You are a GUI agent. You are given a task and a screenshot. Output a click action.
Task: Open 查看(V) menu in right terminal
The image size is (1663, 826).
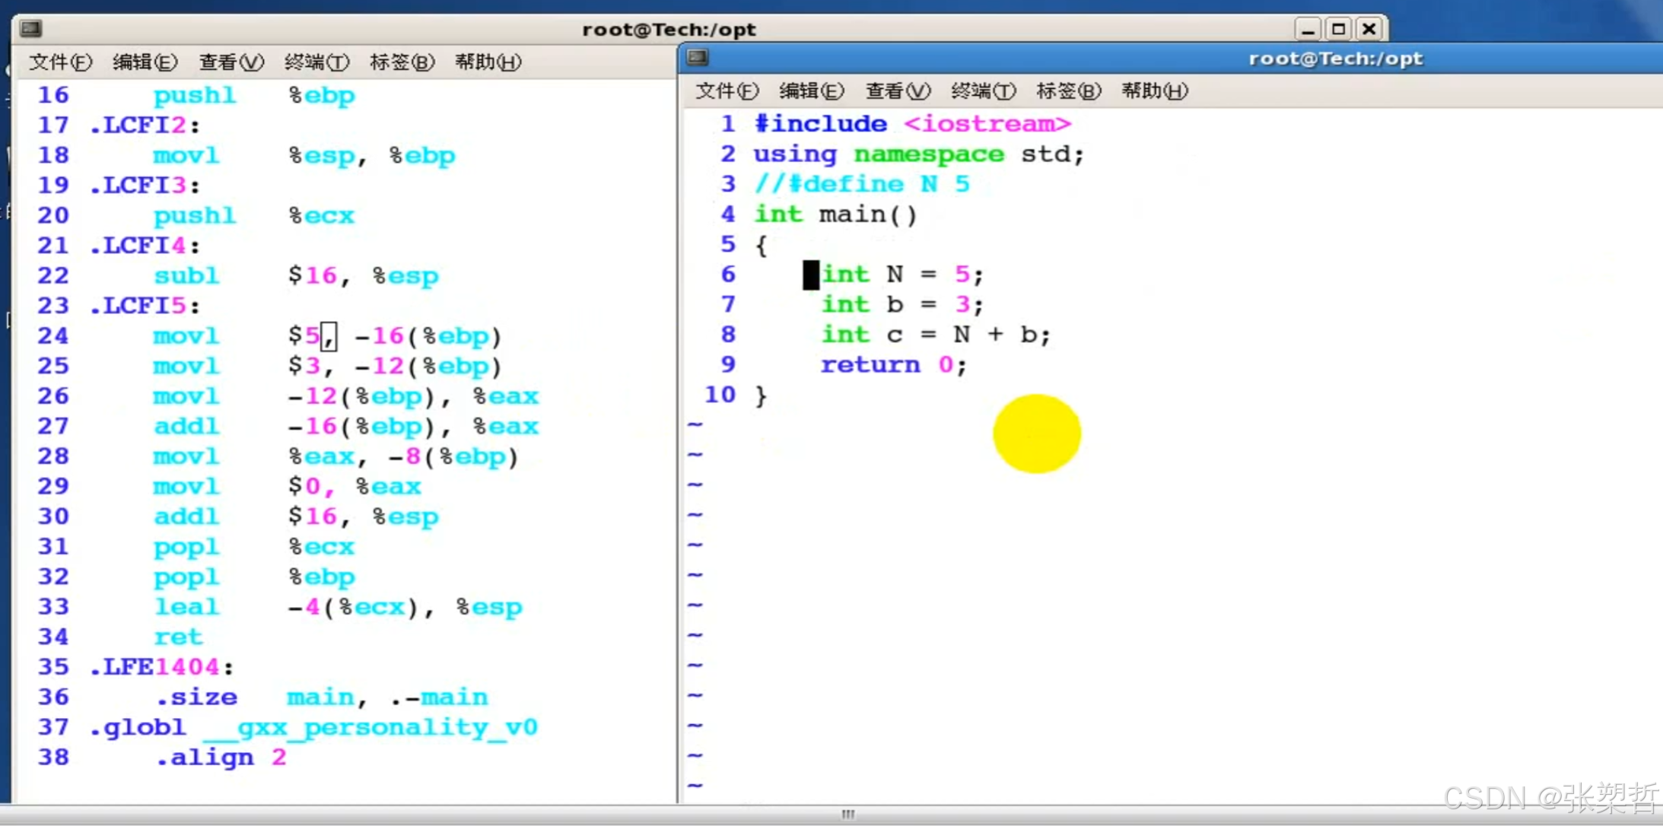point(898,91)
